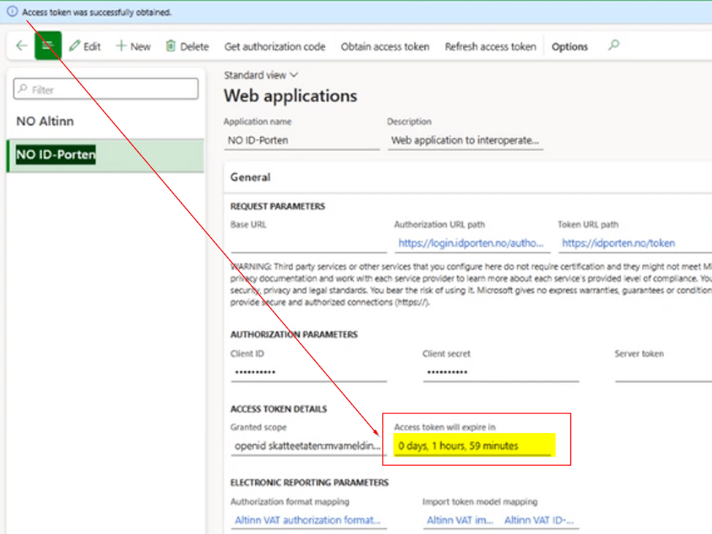Expand the Standard view dropdown
712x534 pixels.
[261, 75]
